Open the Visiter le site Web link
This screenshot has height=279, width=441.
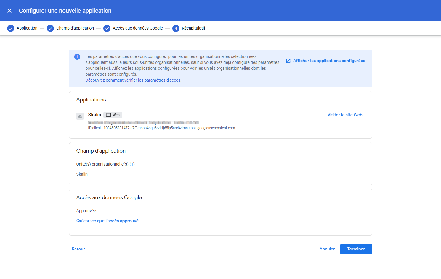tap(345, 115)
